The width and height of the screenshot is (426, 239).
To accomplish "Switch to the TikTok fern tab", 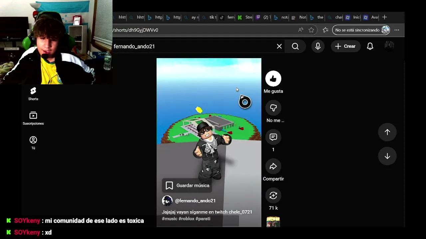I will click(x=227, y=17).
